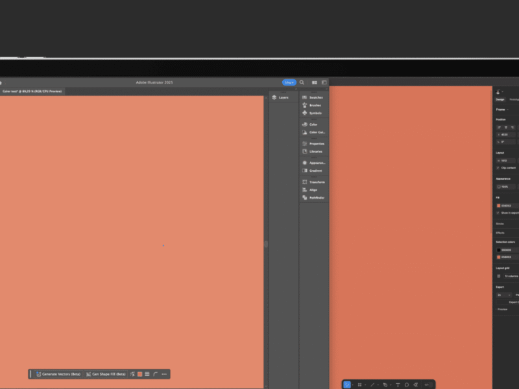The image size is (519, 389).
Task: Open the Appearance panel in Illustrator
Action: (x=314, y=163)
